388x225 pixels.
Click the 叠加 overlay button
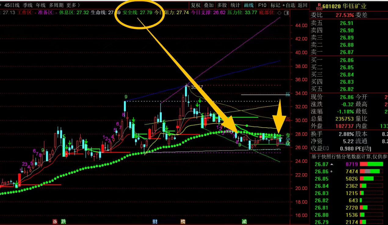209,5
